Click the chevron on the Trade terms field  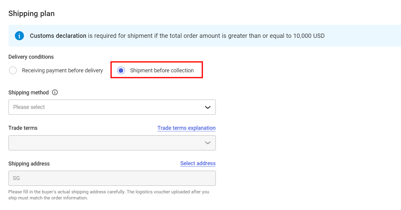point(208,143)
